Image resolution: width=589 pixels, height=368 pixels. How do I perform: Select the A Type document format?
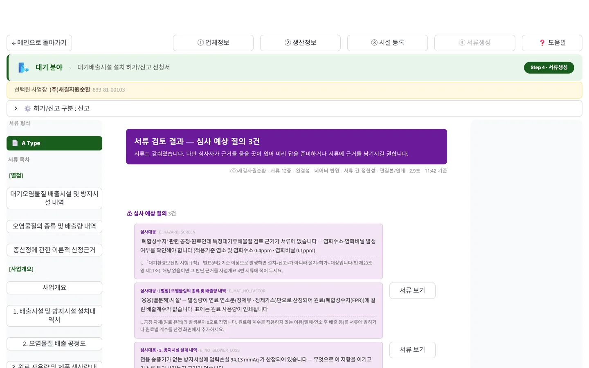(x=54, y=143)
